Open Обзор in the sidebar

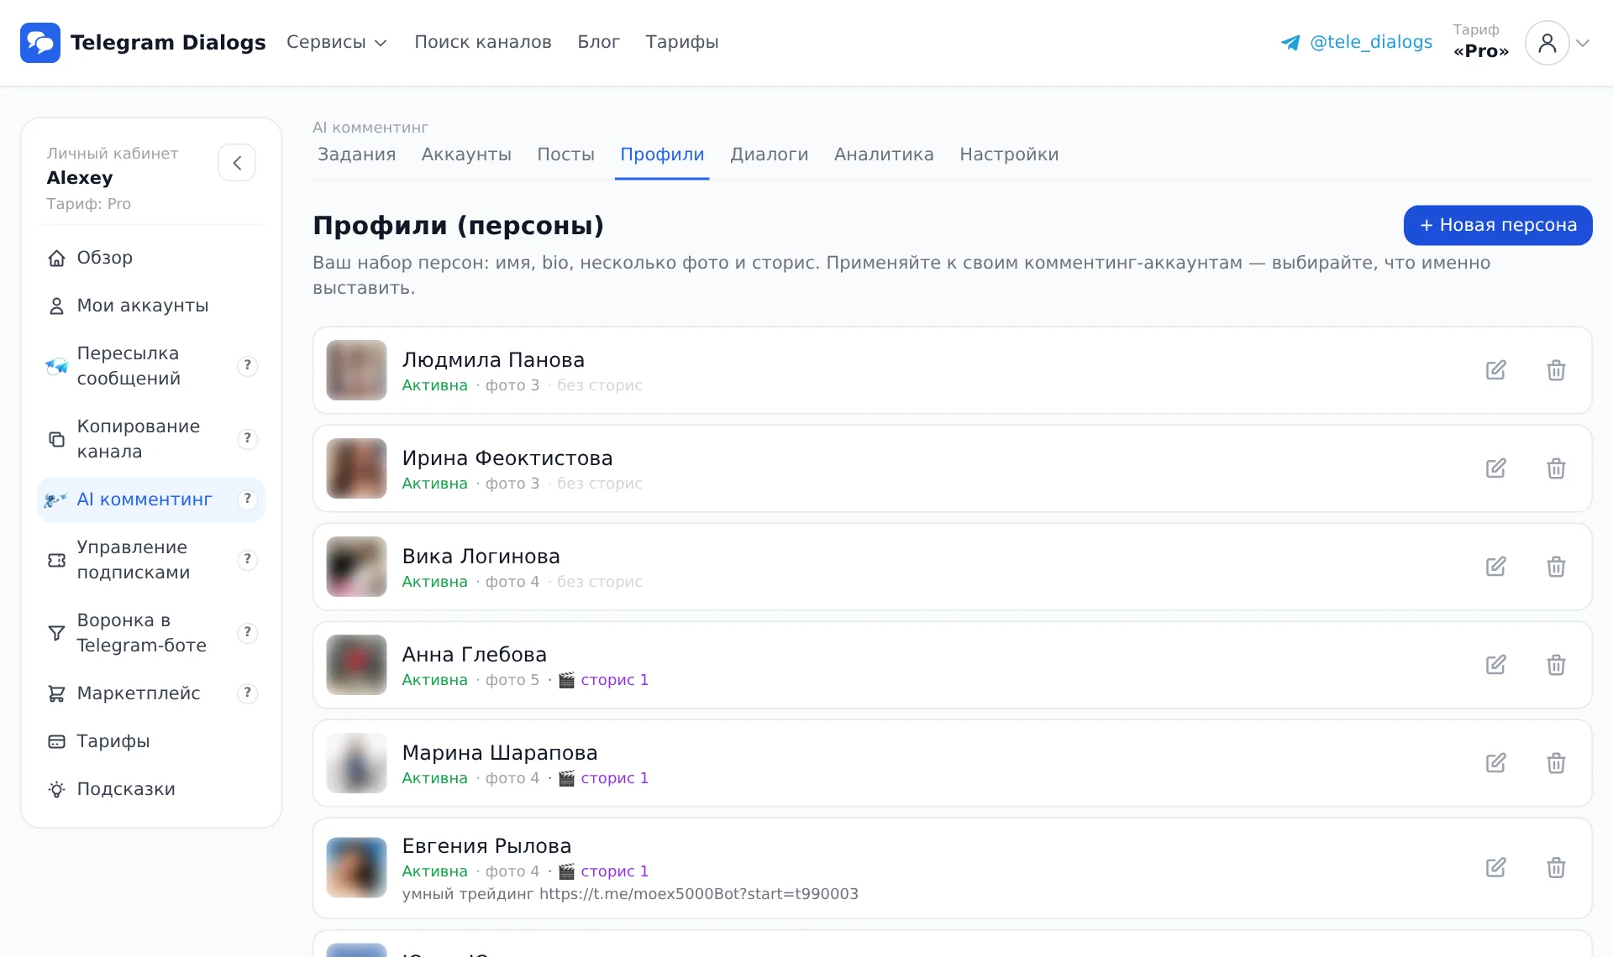pyautogui.click(x=151, y=258)
